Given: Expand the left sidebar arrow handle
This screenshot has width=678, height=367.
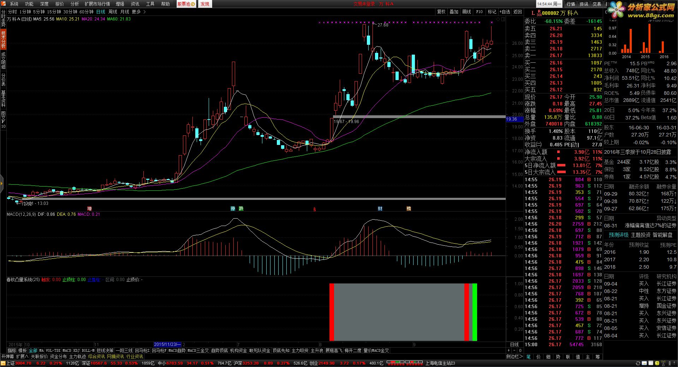Looking at the screenshot, I should pos(1,183).
